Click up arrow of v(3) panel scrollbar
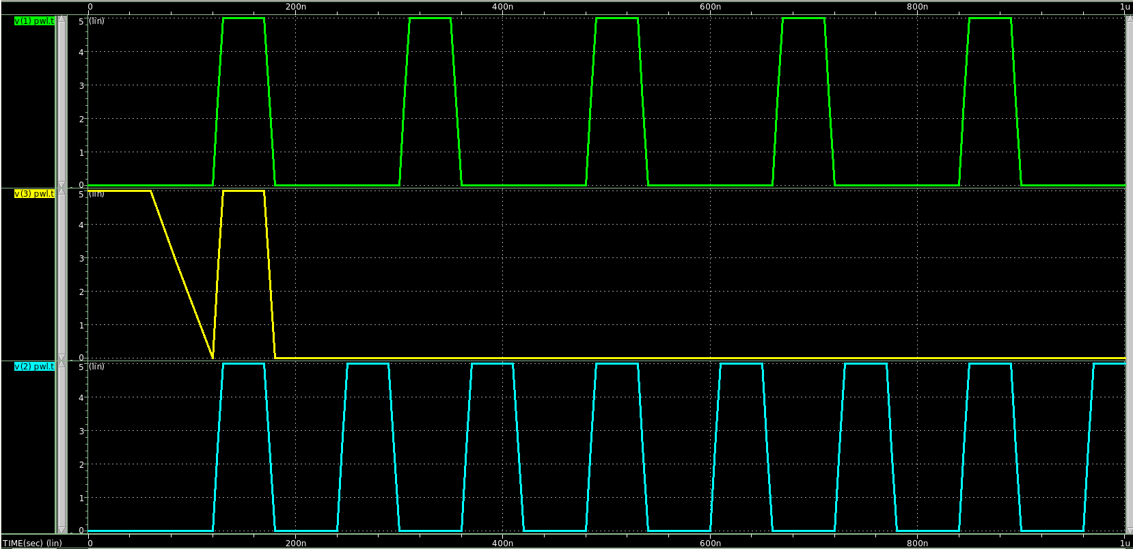This screenshot has height=549, width=1133. point(62,193)
